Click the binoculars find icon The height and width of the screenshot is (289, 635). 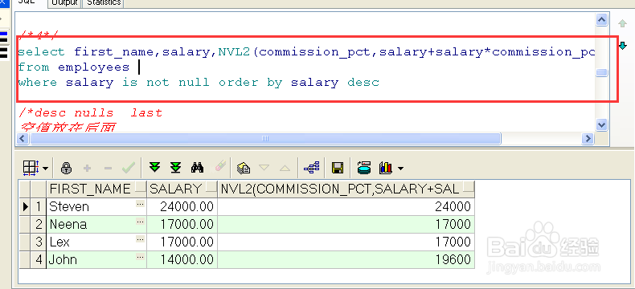pyautogui.click(x=197, y=167)
